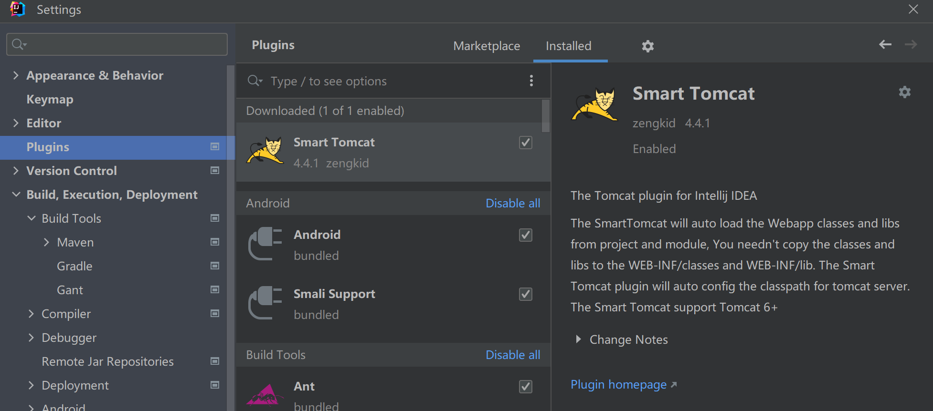
Task: Open Remote Jar Repositories settings
Action: click(107, 361)
